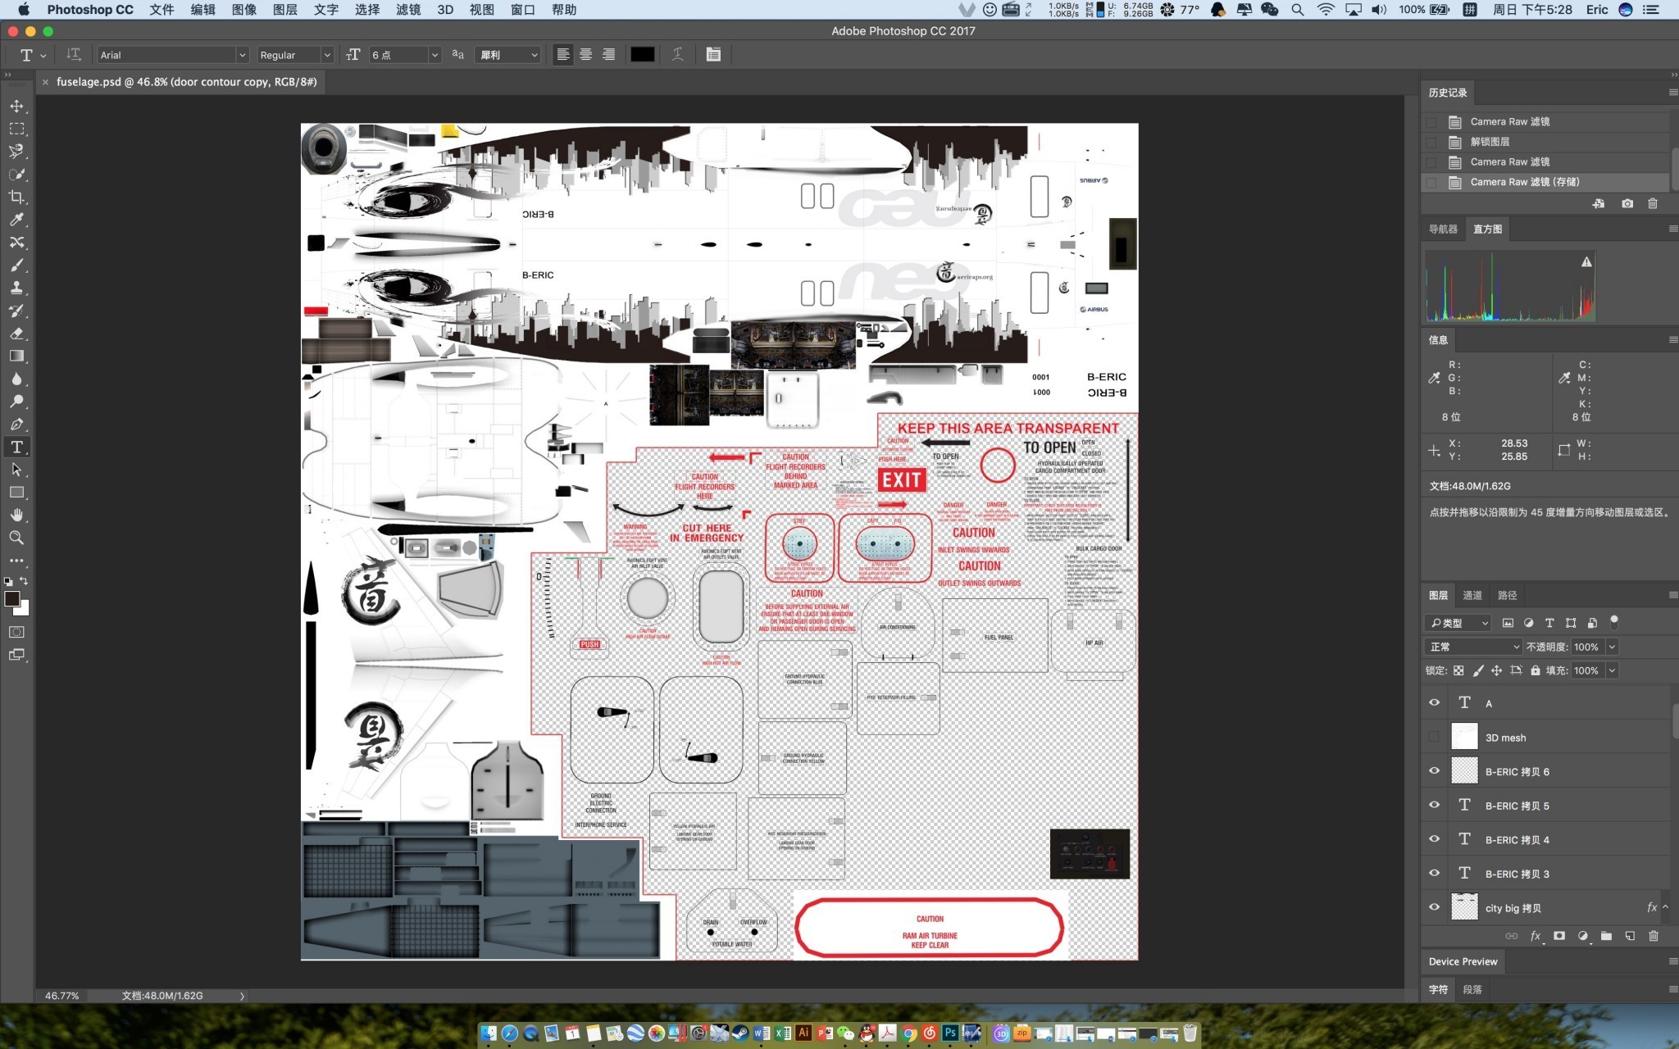Select the History Brush tool
Viewport: 1679px width, 1049px height.
pyautogui.click(x=16, y=311)
